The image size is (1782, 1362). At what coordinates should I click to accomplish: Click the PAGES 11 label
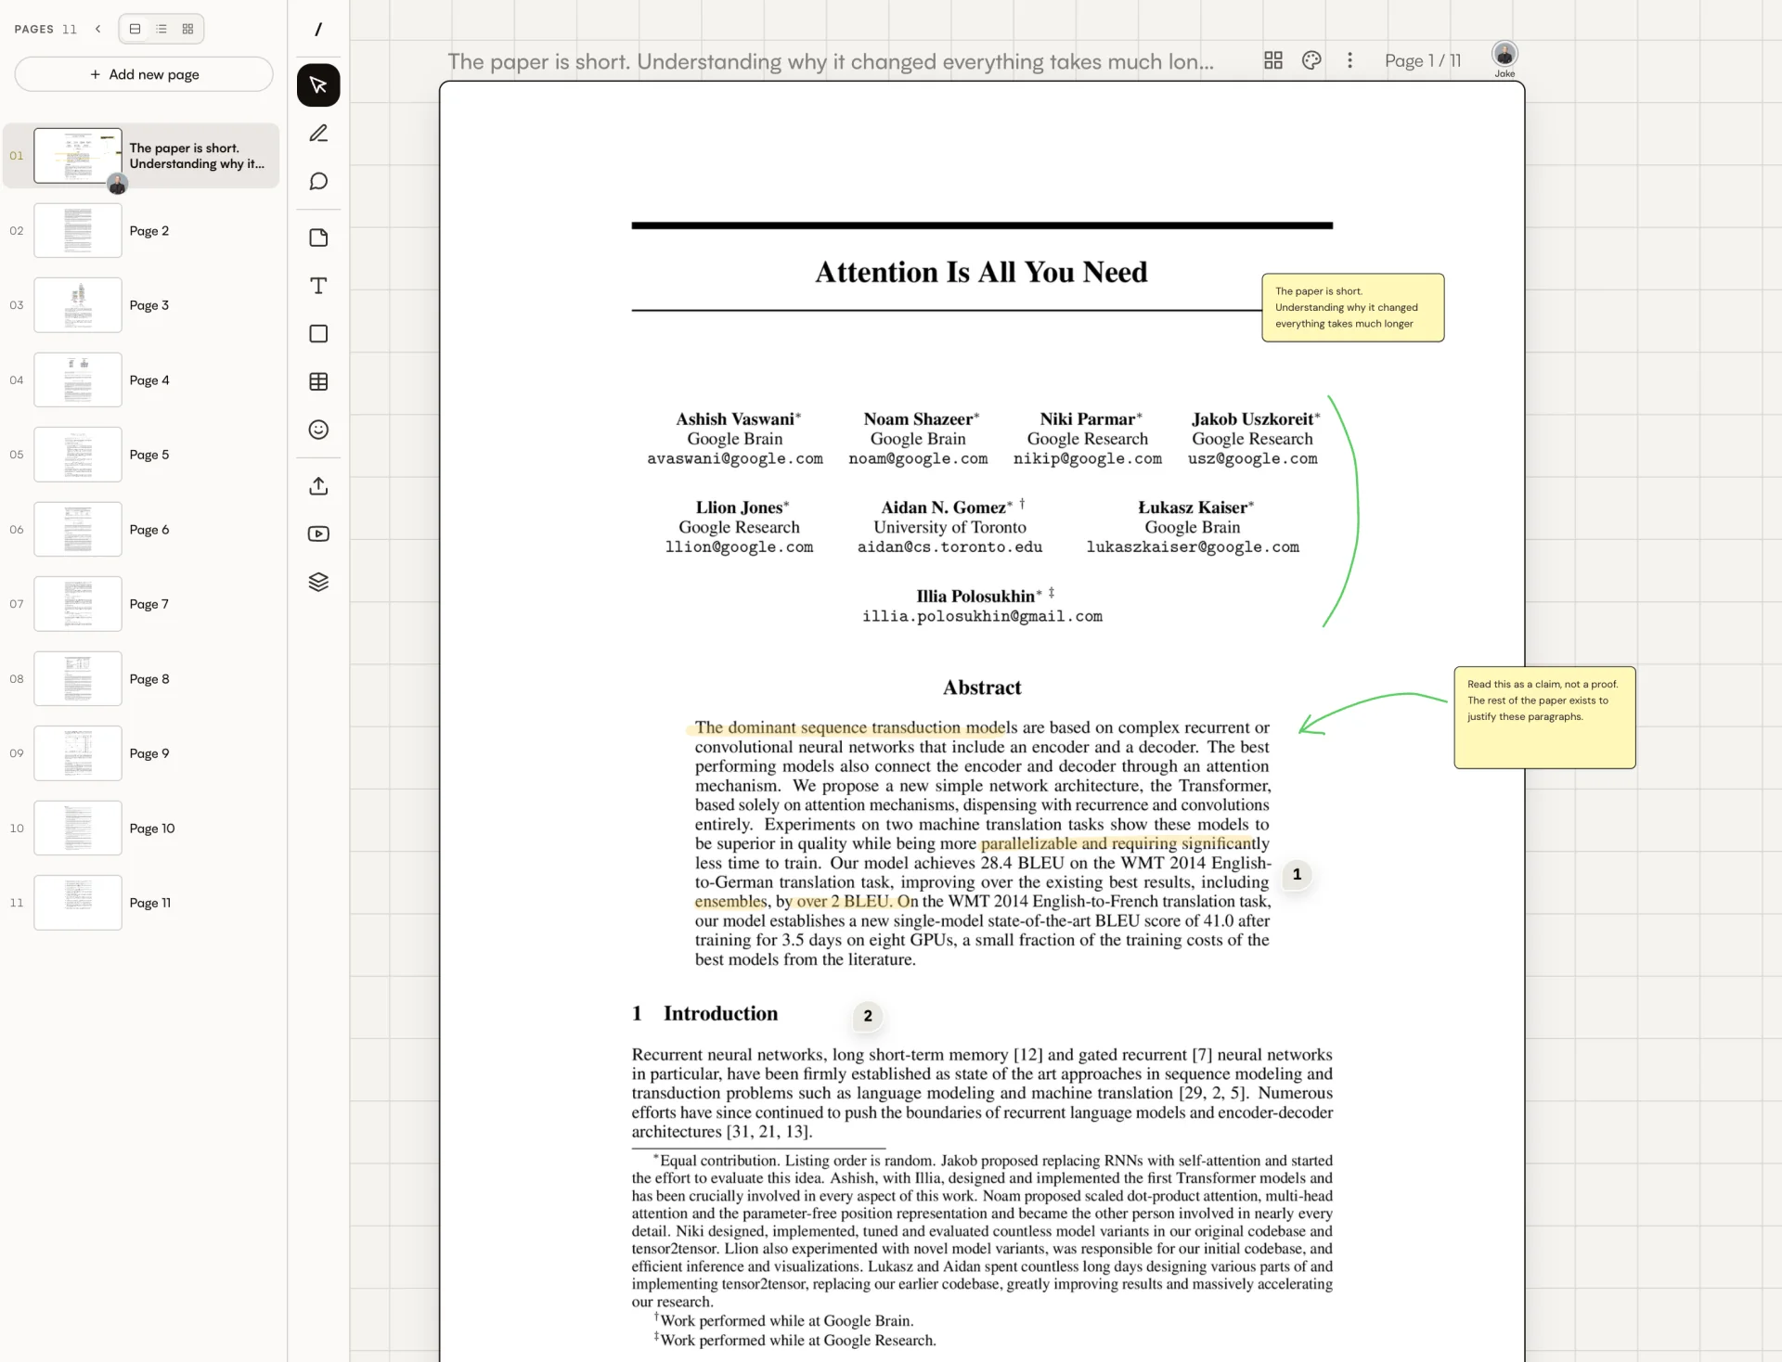coord(45,29)
